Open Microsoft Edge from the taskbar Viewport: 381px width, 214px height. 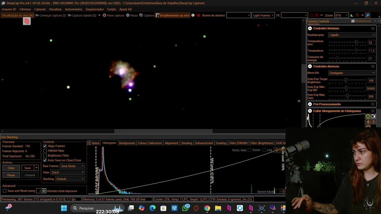point(152,208)
